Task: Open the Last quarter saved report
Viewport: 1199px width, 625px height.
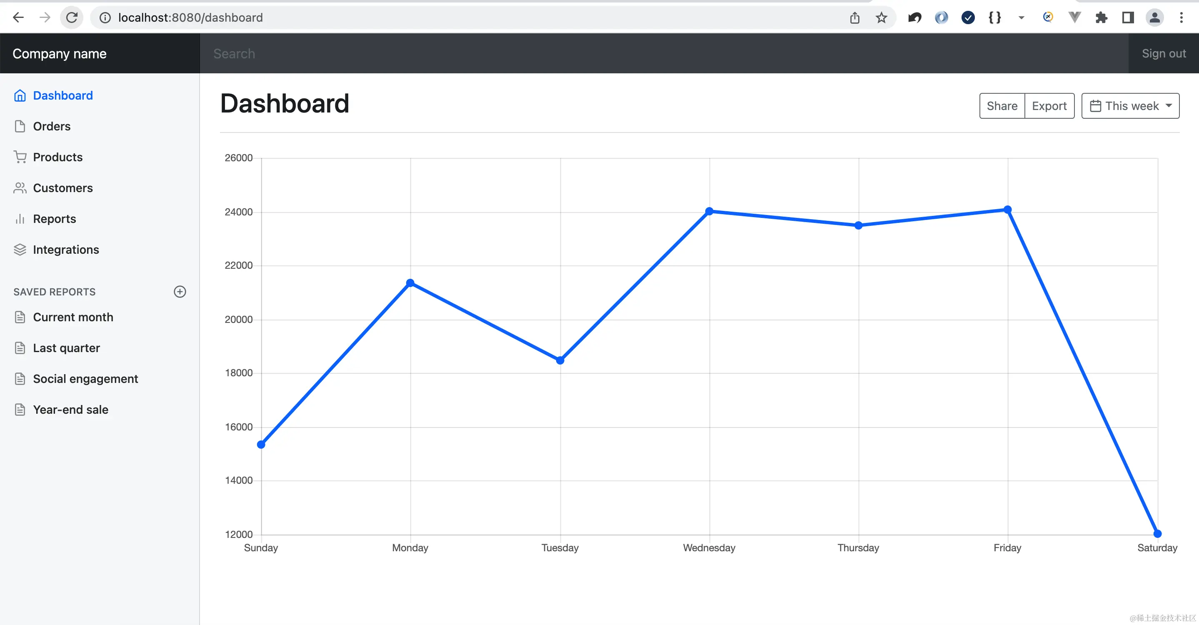Action: click(66, 348)
